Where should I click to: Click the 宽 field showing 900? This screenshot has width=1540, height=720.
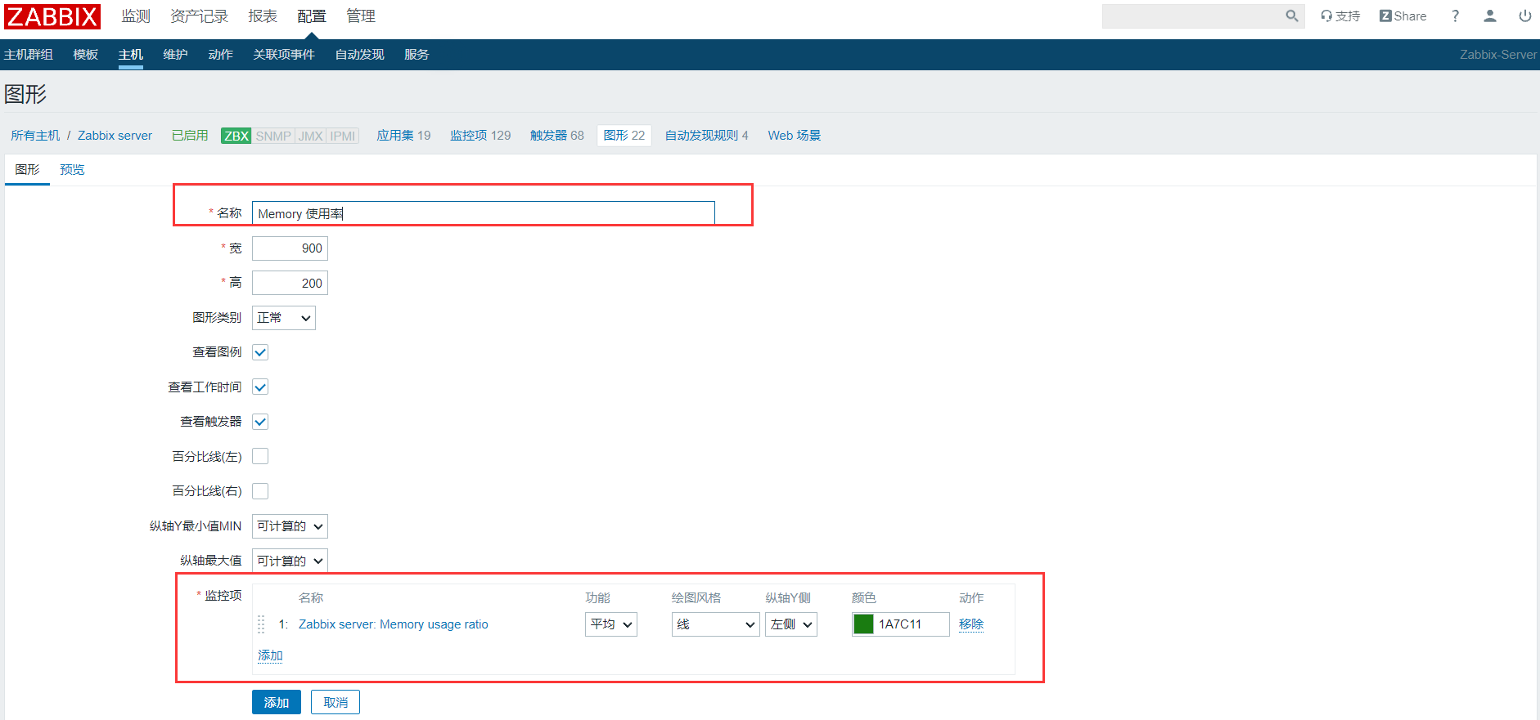pyautogui.click(x=290, y=248)
